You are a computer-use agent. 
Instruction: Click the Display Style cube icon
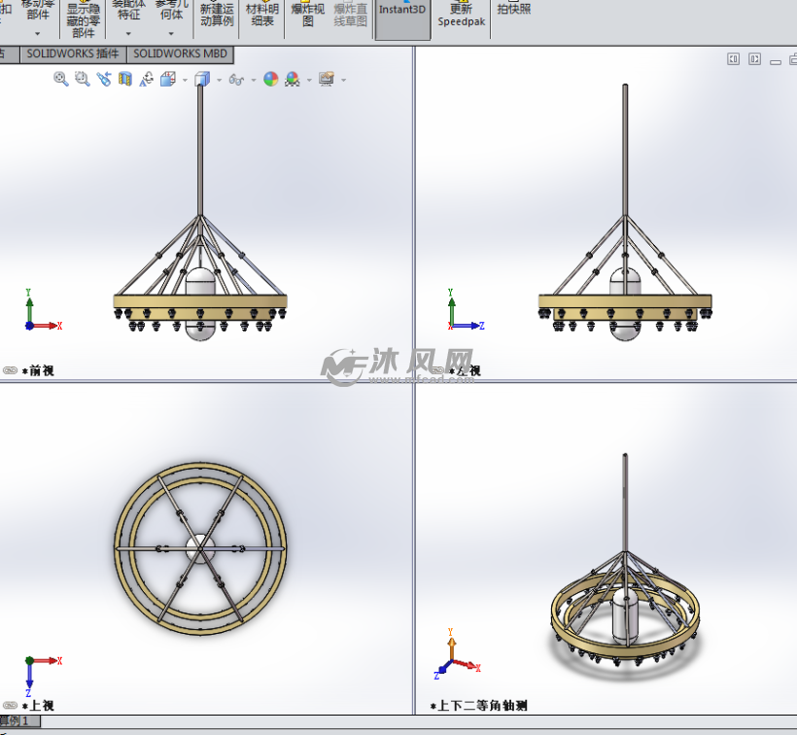pyautogui.click(x=202, y=80)
